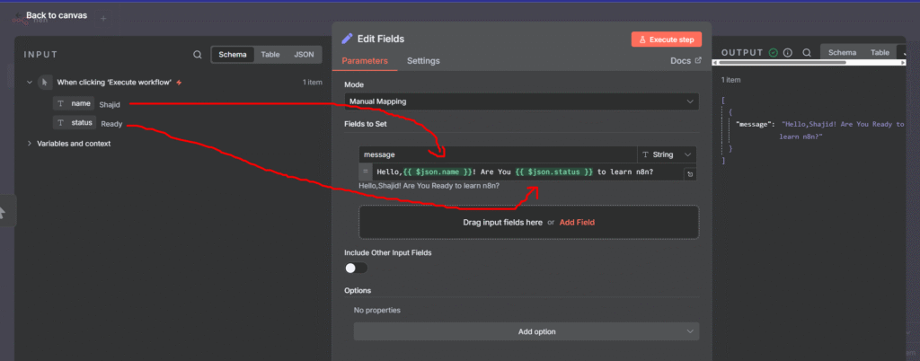This screenshot has height=361, width=920.
Task: Click the message field name input
Action: (x=497, y=154)
